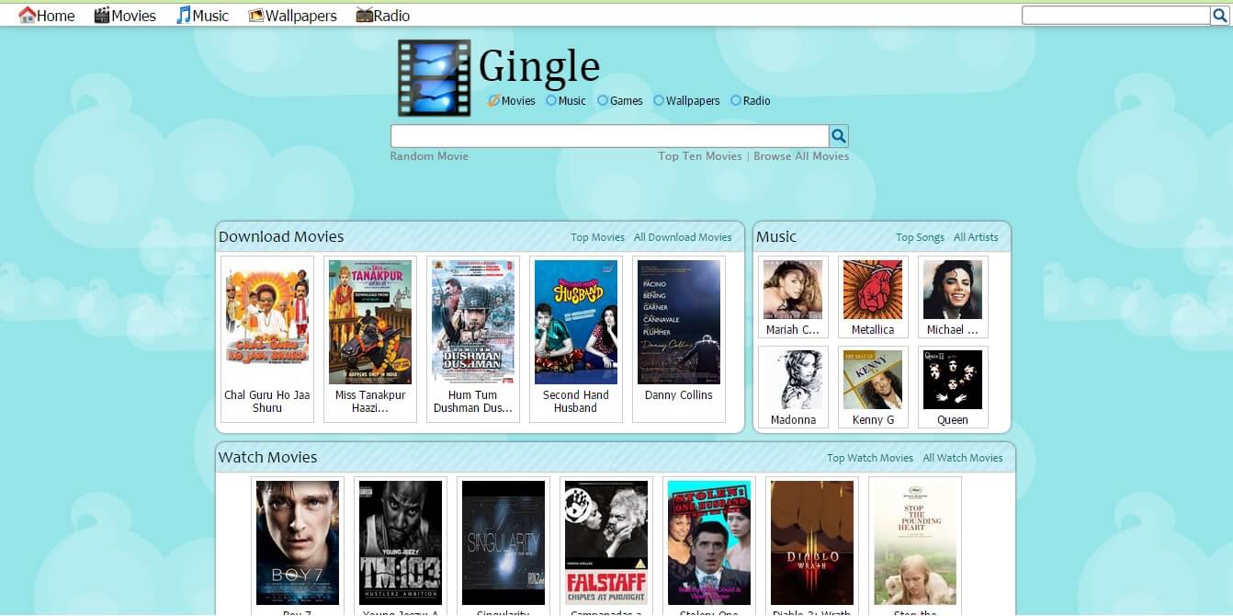The width and height of the screenshot is (1233, 616).
Task: Click the Download Movies panel heading
Action: click(281, 236)
